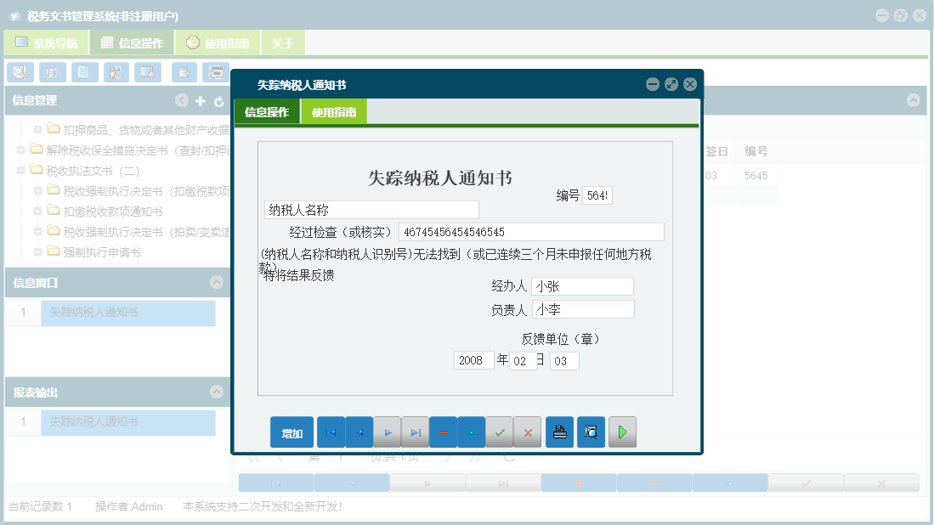Select 失踪纳税人通知书 in the 报表输出 list
Screen dimensions: 934x525
pyautogui.click(x=128, y=422)
